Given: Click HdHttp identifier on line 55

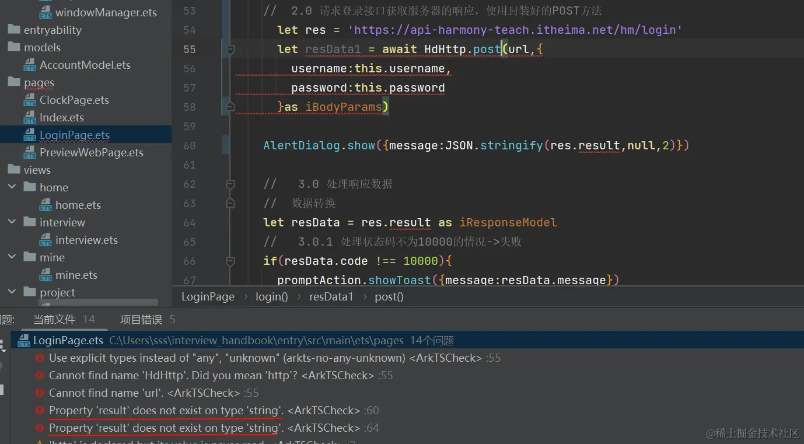Looking at the screenshot, I should coord(445,49).
